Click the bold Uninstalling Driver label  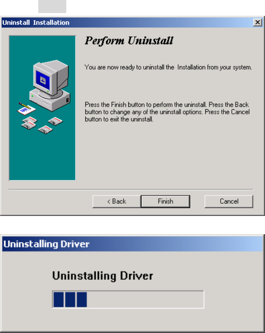point(103,276)
